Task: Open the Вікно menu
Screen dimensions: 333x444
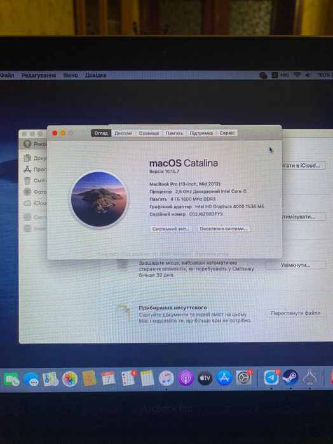Action: click(x=71, y=76)
